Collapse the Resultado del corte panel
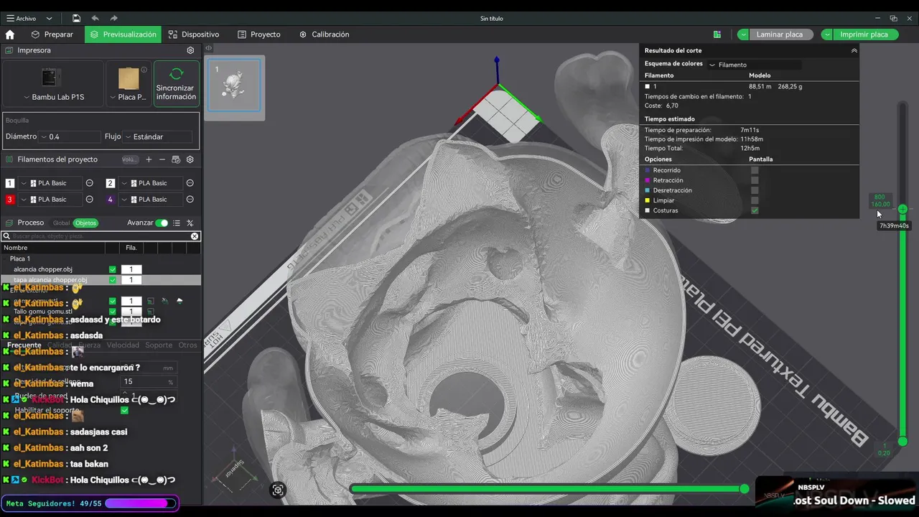 coord(854,51)
